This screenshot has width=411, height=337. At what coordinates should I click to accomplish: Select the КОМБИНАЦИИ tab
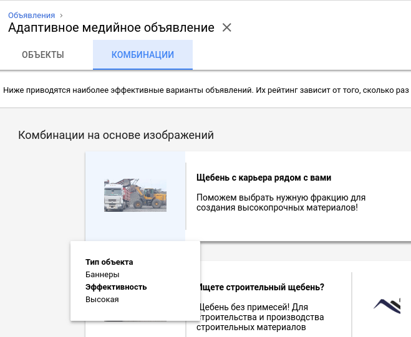[x=142, y=55]
